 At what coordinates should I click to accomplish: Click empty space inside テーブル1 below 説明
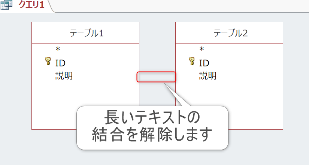pos(56,105)
